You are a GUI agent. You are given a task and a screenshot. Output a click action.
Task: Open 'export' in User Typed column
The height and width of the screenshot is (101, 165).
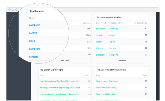(x=99, y=42)
